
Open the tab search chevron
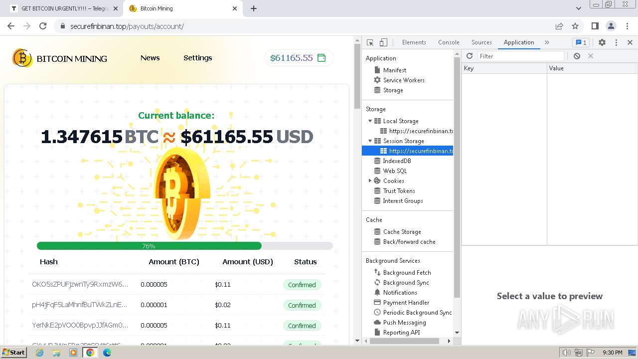[579, 8]
